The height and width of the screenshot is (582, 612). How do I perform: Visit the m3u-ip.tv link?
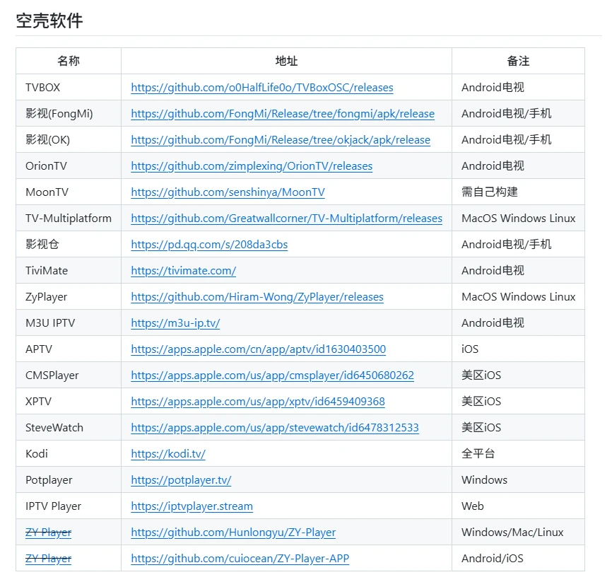click(x=175, y=323)
